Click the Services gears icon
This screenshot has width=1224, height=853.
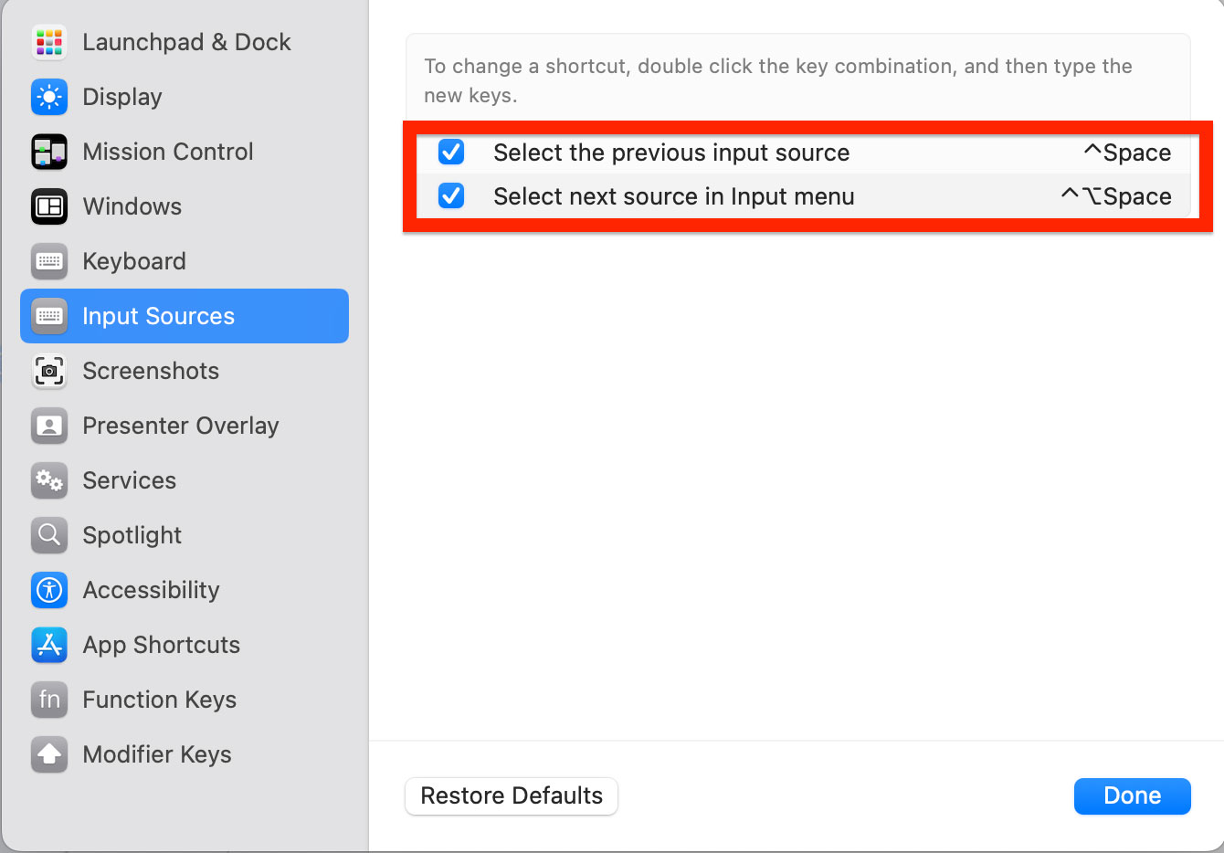pos(49,480)
